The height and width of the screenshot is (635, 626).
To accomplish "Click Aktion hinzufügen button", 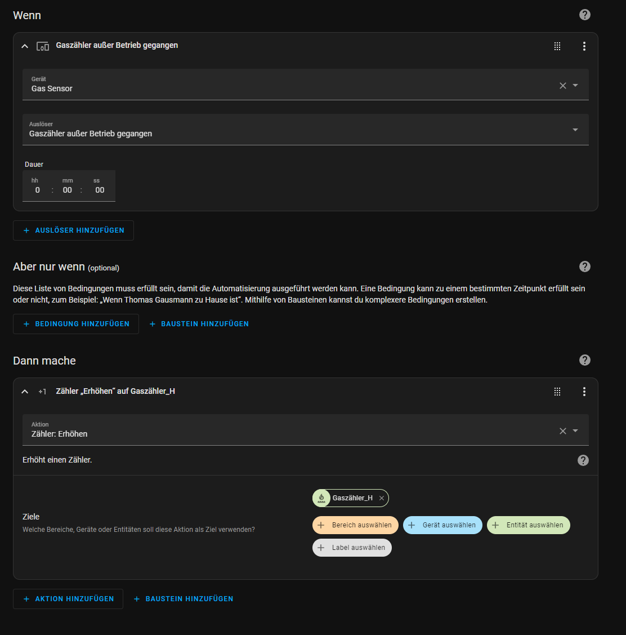I will click(x=68, y=599).
